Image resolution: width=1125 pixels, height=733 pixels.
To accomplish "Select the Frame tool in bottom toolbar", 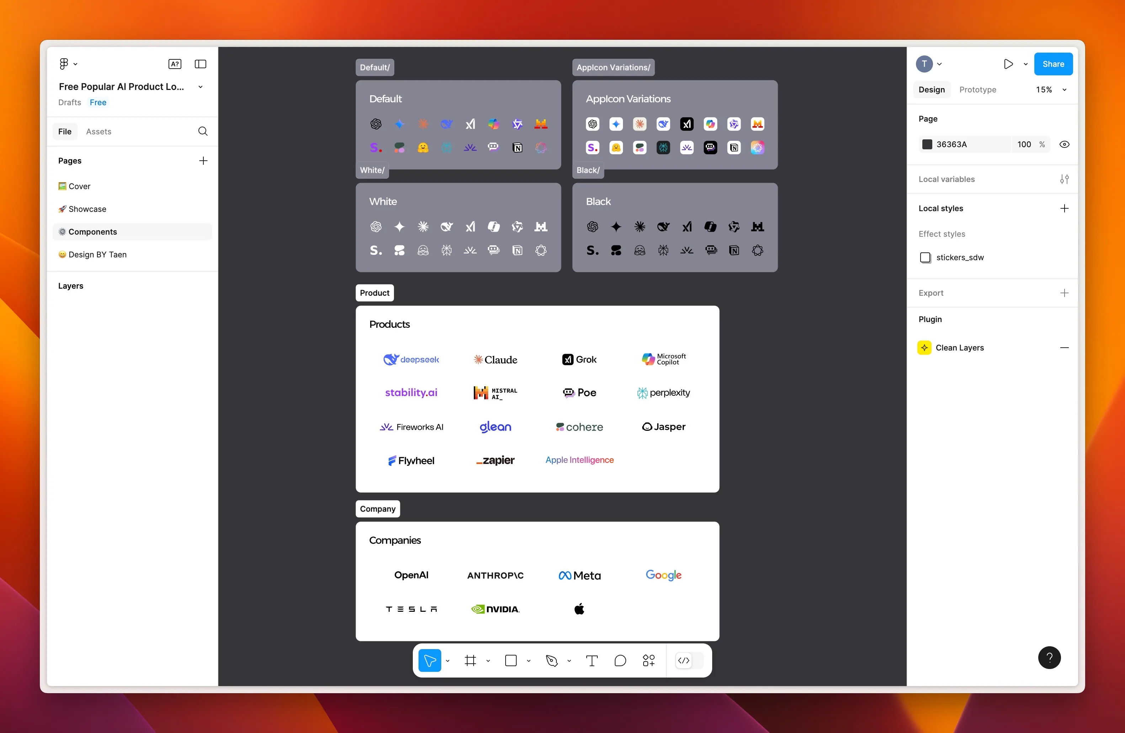I will click(470, 660).
